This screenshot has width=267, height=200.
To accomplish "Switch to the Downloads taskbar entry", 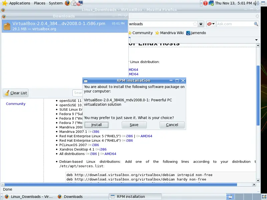I will pos(70,197).
